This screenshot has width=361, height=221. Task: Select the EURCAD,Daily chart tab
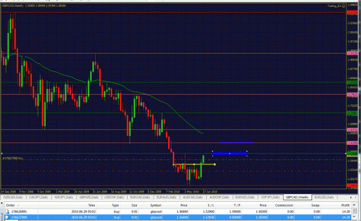pos(140,197)
